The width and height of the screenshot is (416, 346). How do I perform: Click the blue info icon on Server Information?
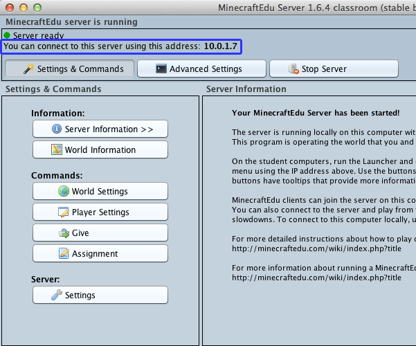(x=57, y=129)
